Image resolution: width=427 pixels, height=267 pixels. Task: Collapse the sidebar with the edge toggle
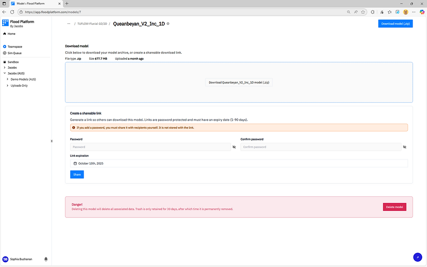pos(51,141)
